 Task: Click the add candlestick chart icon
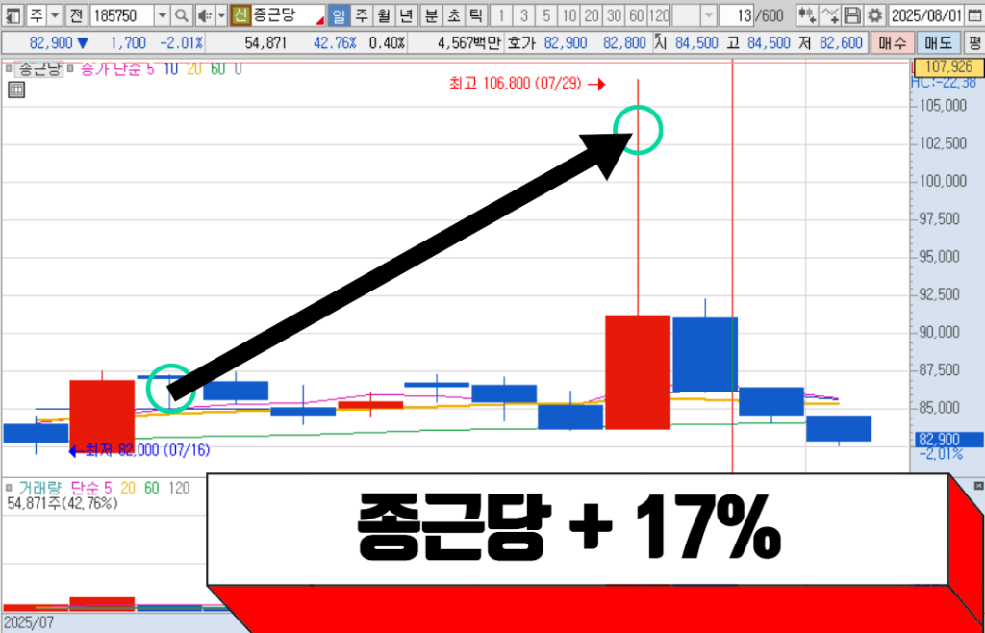[x=807, y=15]
